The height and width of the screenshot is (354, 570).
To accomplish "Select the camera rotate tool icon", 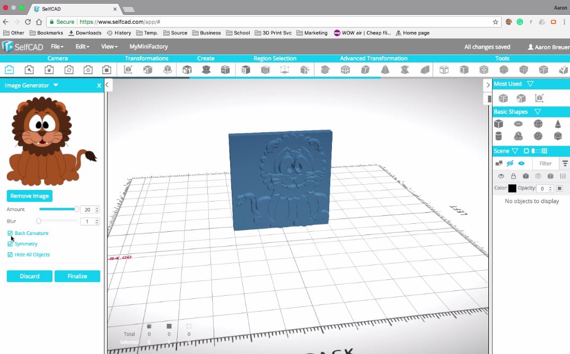I will coord(69,70).
